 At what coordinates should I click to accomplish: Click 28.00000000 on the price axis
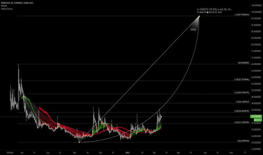256,130
